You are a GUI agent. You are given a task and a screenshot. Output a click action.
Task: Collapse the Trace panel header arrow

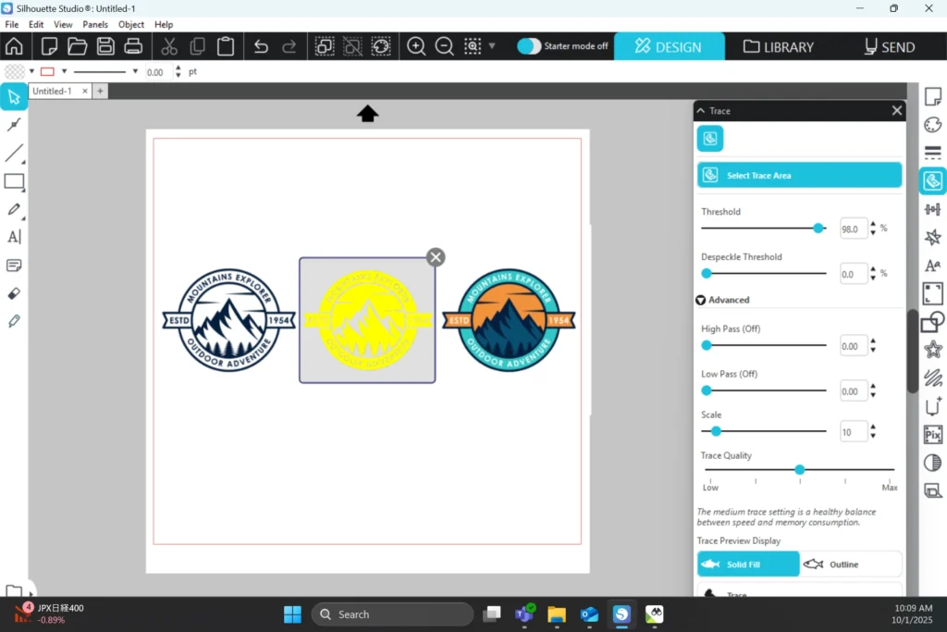[x=701, y=111]
